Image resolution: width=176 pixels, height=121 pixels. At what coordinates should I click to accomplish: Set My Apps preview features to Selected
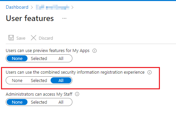[x=39, y=58]
